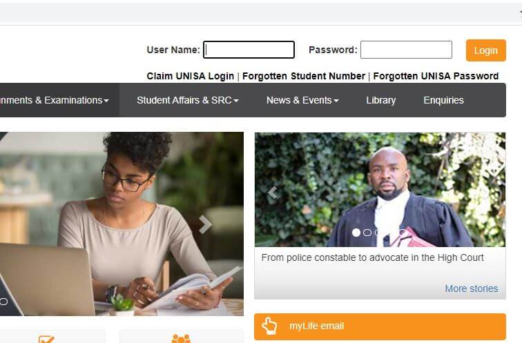This screenshot has height=343, width=522.
Task: Click the Claim UNISA Login link
Action: click(x=191, y=76)
